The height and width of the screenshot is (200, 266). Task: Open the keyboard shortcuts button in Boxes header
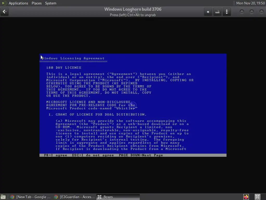(x=217, y=12)
